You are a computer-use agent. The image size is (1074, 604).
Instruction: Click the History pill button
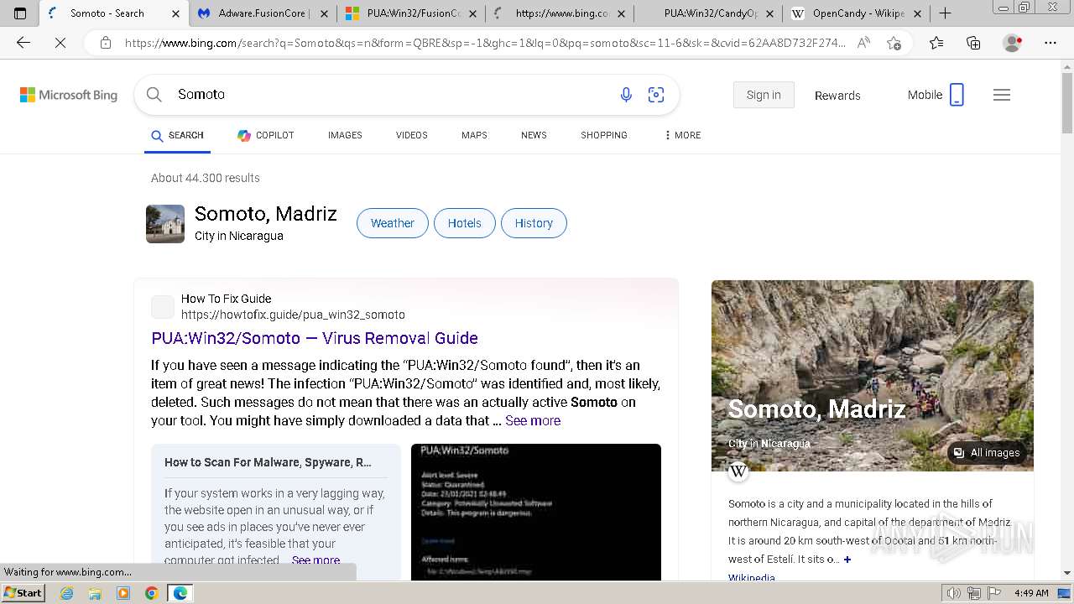(x=534, y=223)
